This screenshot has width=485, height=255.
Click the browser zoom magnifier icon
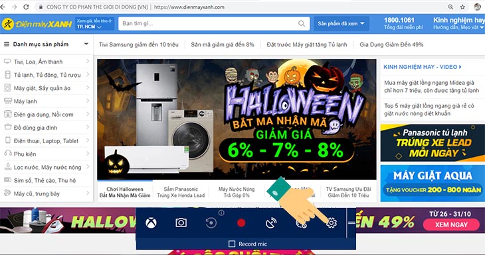click(450, 7)
